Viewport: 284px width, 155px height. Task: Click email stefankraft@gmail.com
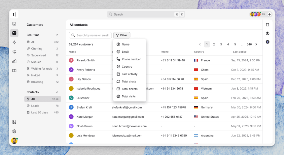tap(127, 107)
